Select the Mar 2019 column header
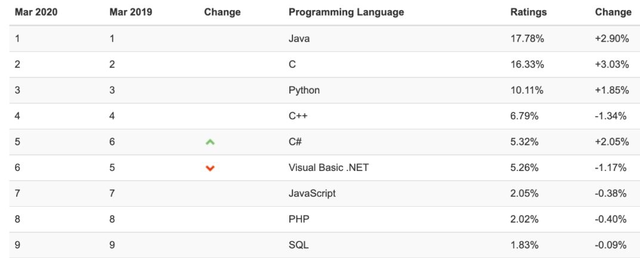 tap(131, 12)
